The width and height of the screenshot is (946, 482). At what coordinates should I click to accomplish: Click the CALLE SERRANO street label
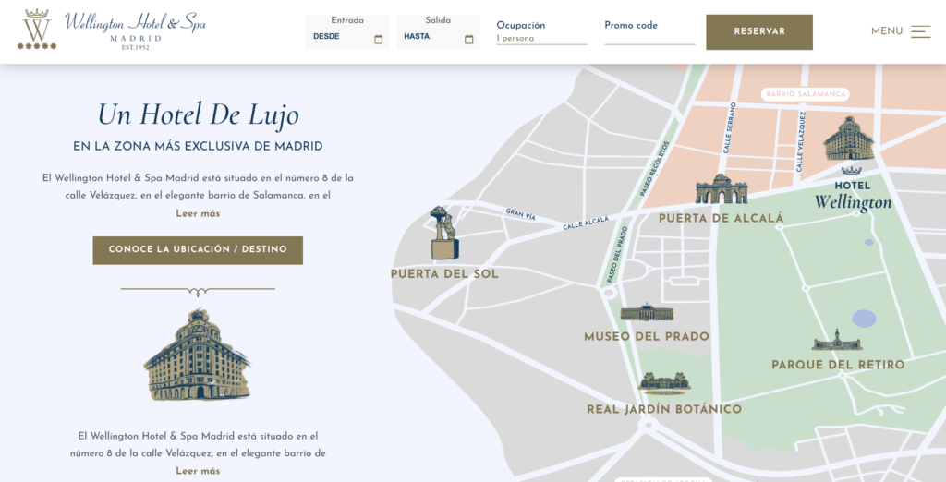tap(730, 128)
